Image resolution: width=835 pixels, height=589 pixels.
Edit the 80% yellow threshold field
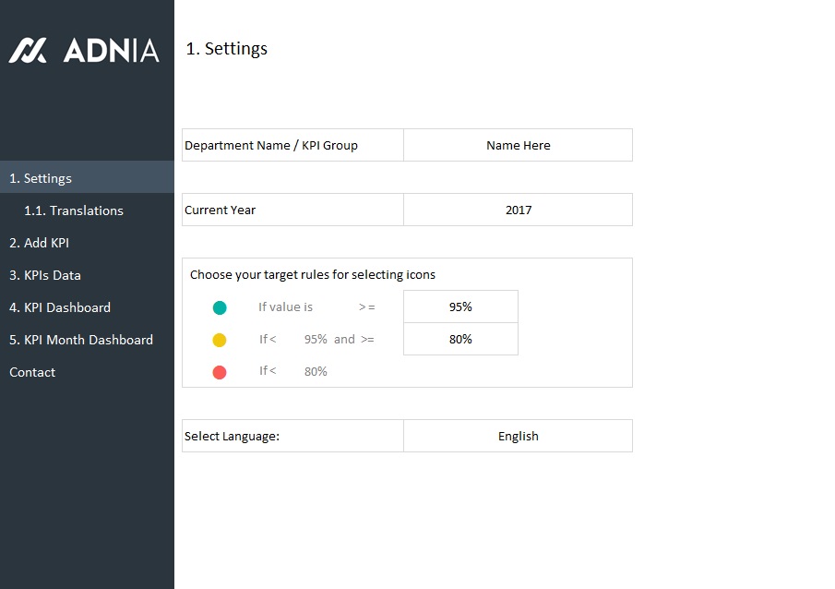click(460, 340)
